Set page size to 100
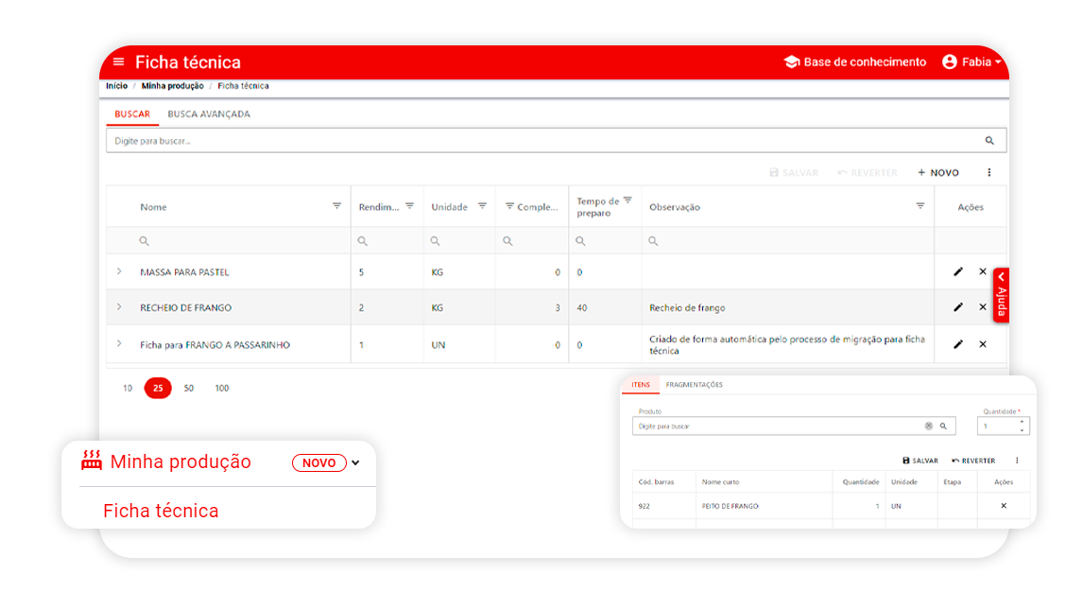Image resolution: width=1083 pixels, height=609 pixels. pos(222,389)
